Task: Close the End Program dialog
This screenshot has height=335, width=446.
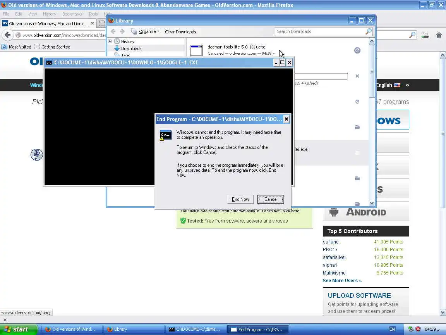Action: [286, 119]
